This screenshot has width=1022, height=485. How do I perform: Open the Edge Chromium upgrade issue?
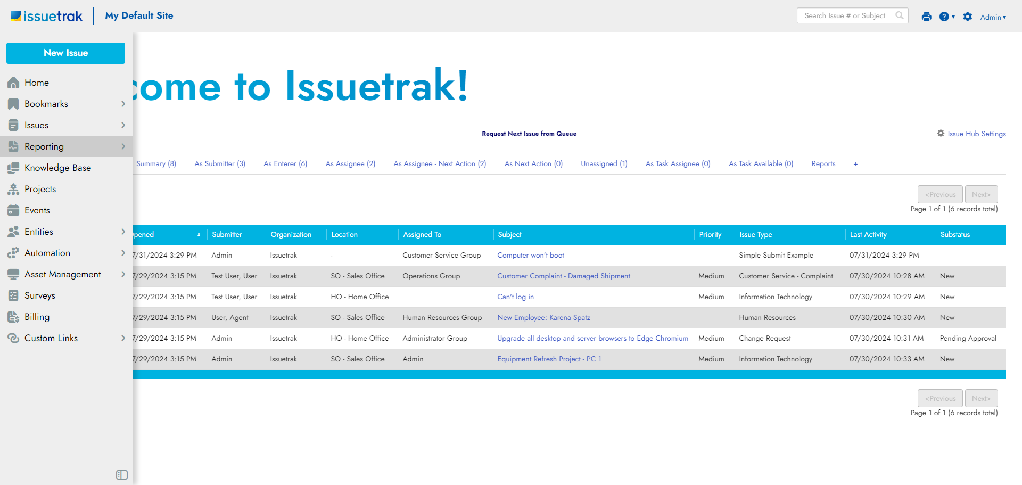pos(592,339)
